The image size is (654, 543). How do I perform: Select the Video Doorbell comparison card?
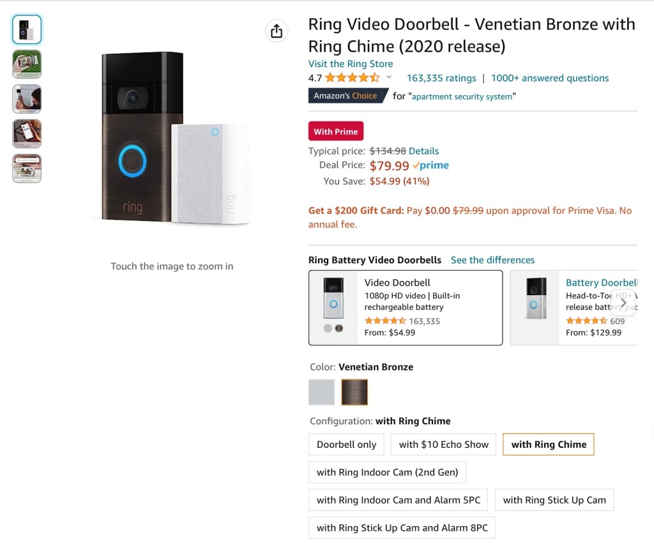click(x=406, y=308)
